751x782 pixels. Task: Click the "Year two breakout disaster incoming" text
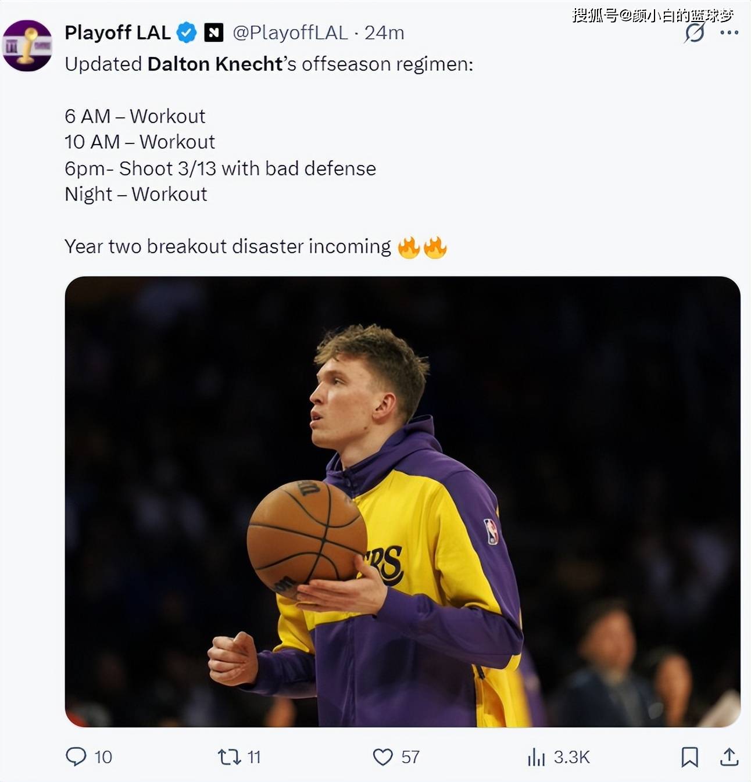point(227,246)
